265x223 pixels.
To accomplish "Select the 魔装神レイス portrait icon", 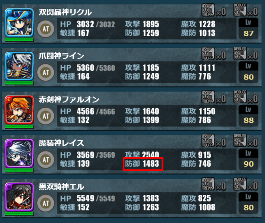I will coord(19,153).
